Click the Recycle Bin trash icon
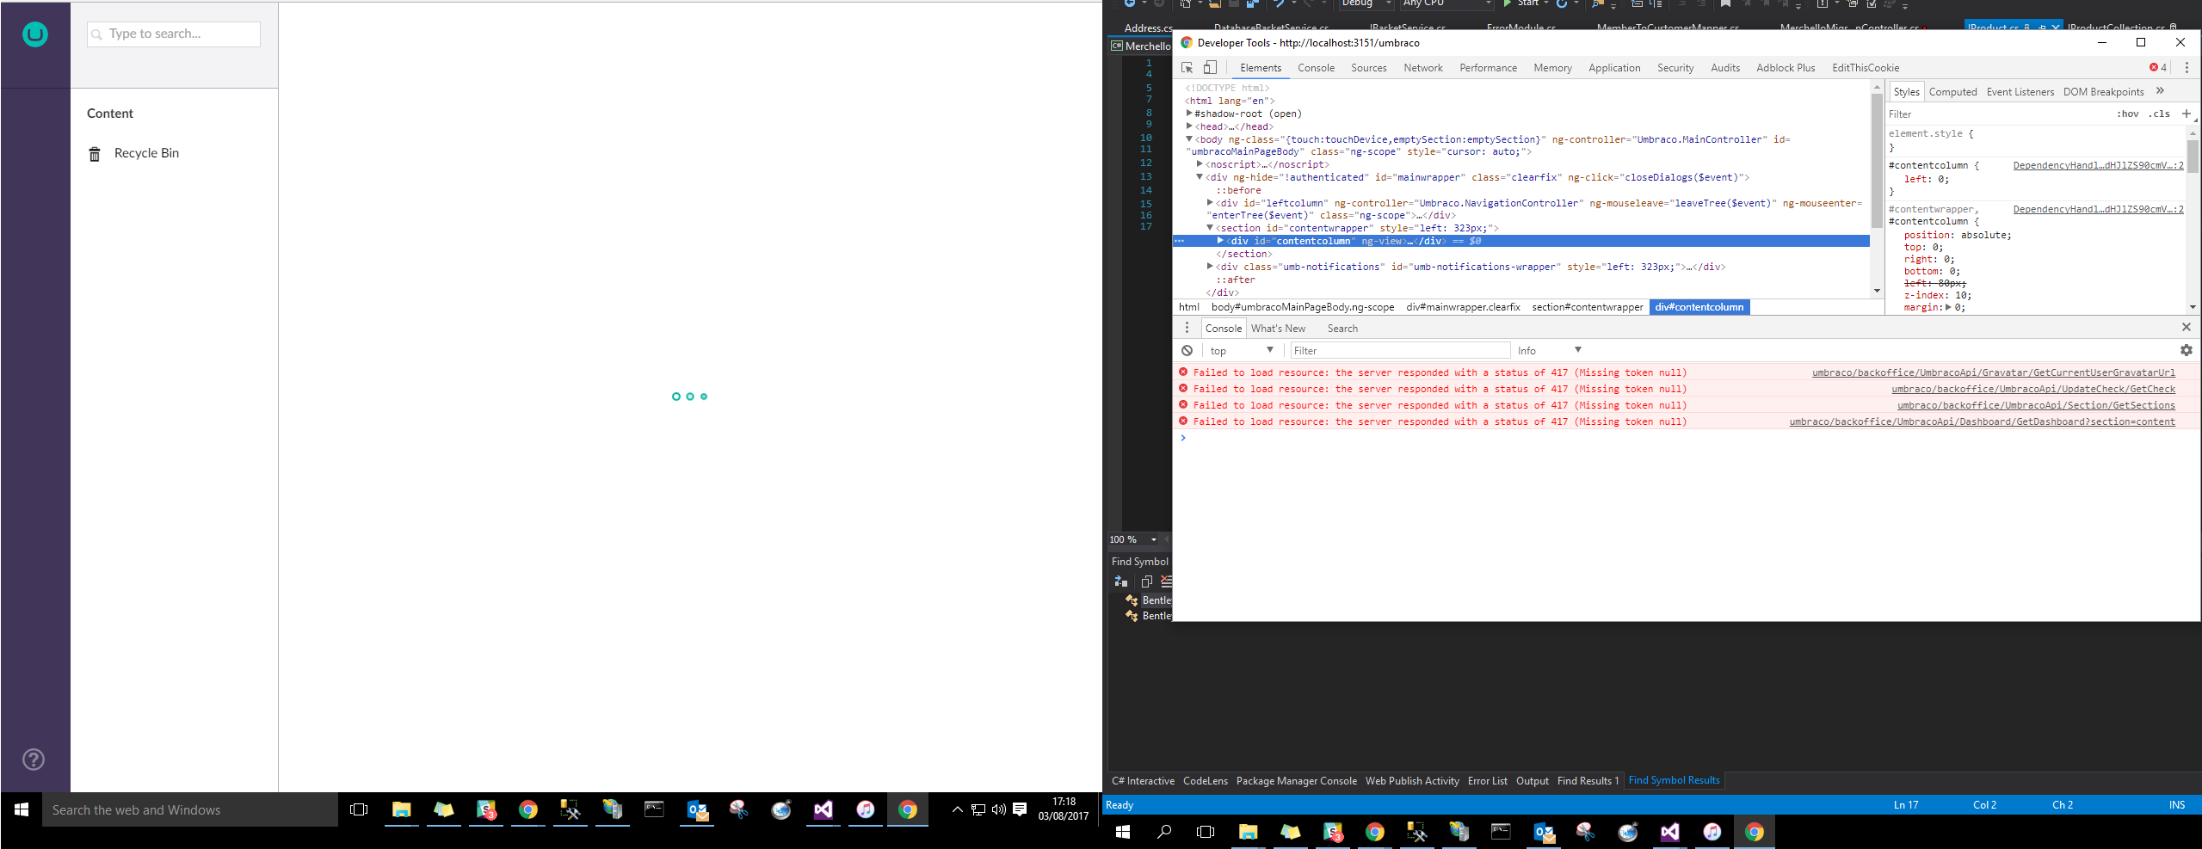The height and width of the screenshot is (849, 2202). tap(95, 154)
